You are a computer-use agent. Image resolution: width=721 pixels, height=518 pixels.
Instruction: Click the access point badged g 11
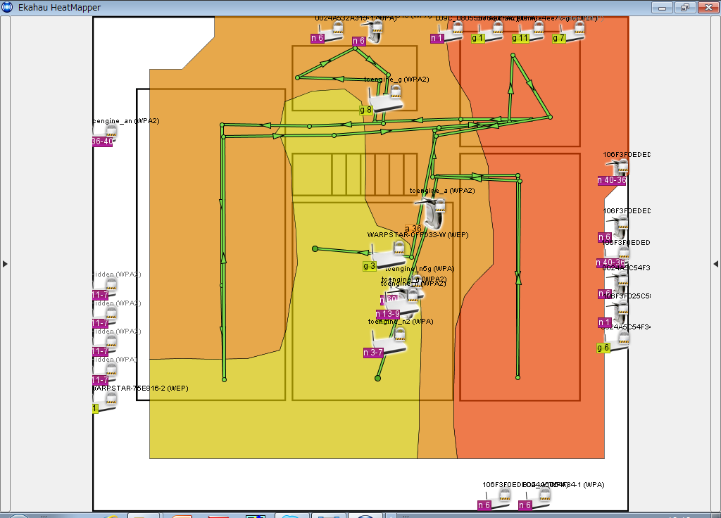531,32
